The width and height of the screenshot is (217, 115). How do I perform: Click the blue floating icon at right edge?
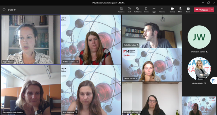tap(213, 81)
